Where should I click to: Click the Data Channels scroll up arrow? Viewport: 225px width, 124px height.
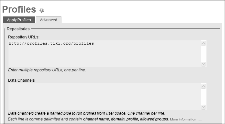coord(203,86)
